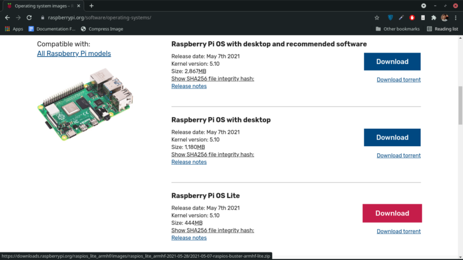463x260 pixels.
Task: Open the extensions puzzle piece menu
Action: pos(433,18)
